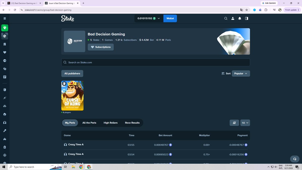Click the taskbar search box
The image size is (302, 170).
(34, 167)
